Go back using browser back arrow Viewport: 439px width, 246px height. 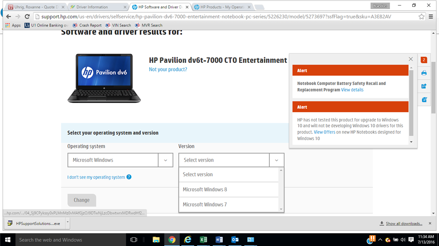tap(9, 17)
